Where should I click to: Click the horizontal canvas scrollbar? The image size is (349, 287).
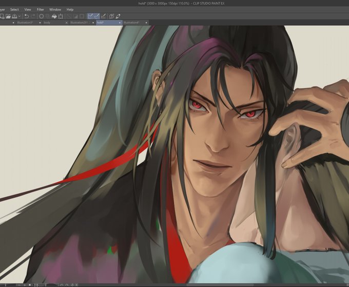pyautogui.click(x=219, y=285)
